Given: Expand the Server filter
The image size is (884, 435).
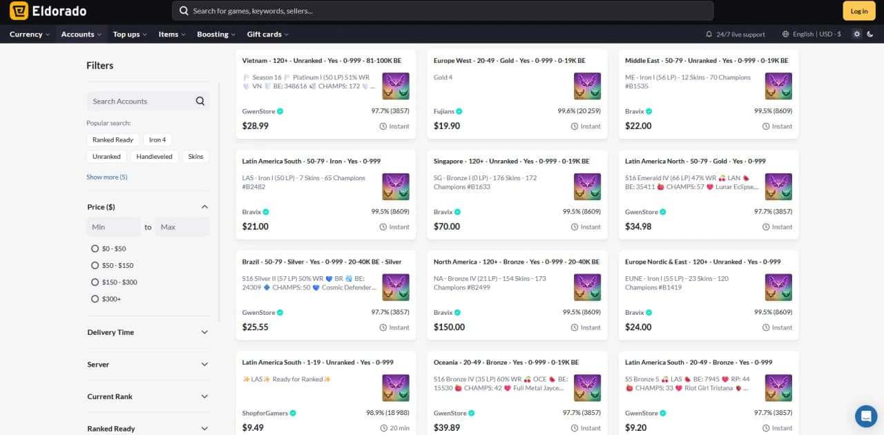Looking at the screenshot, I should point(148,365).
